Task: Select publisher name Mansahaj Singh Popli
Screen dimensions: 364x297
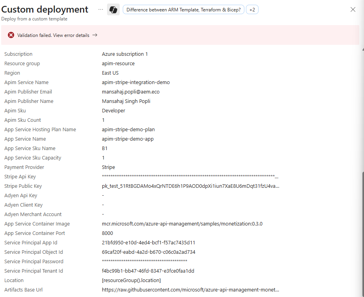Action: (x=126, y=101)
